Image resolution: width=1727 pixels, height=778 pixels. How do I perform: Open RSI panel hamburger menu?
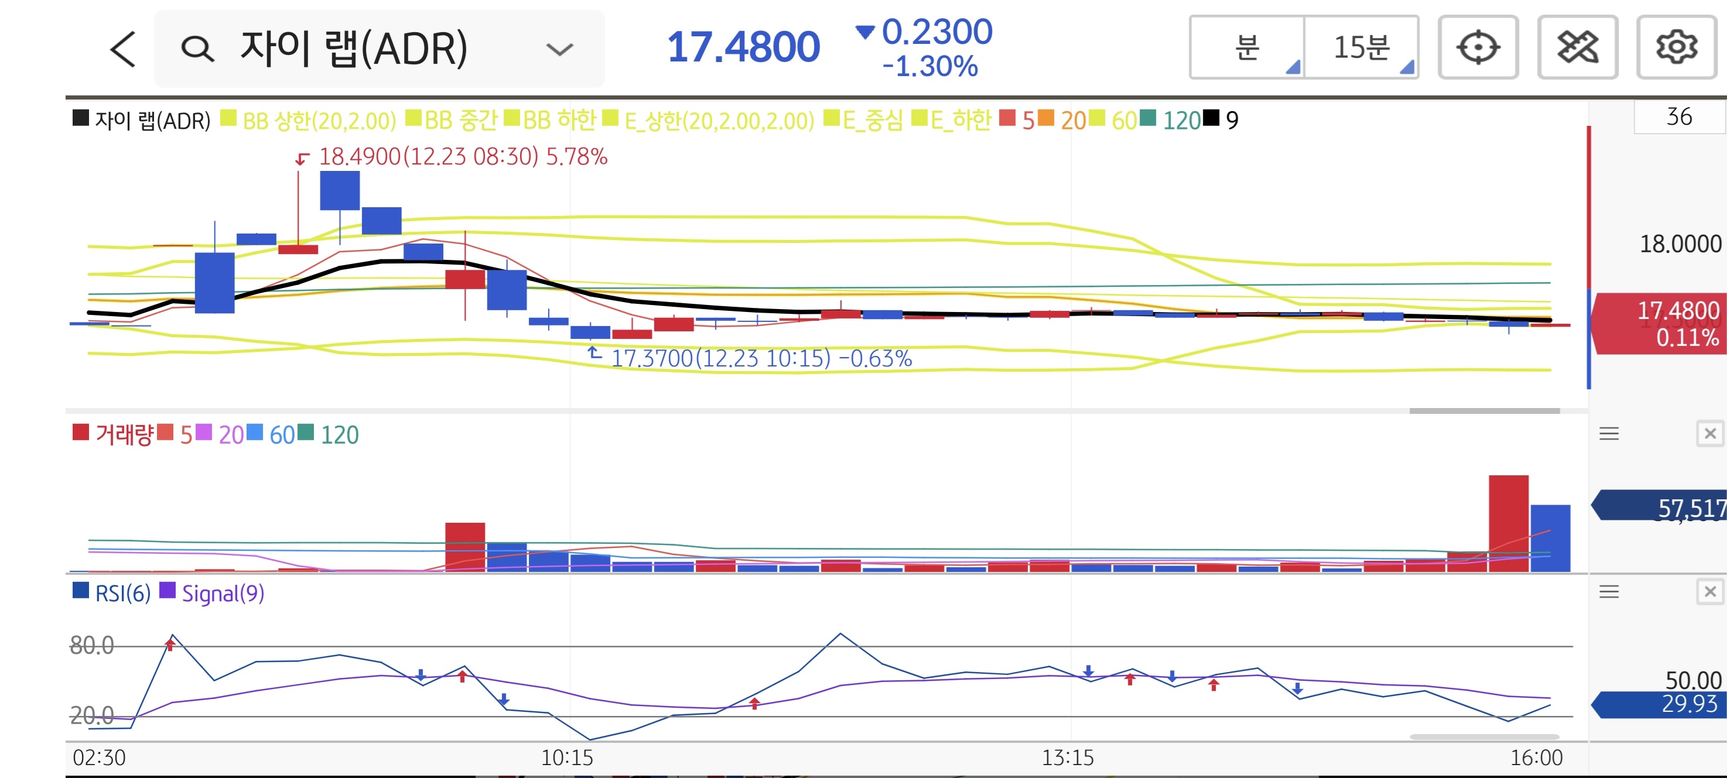(x=1609, y=592)
